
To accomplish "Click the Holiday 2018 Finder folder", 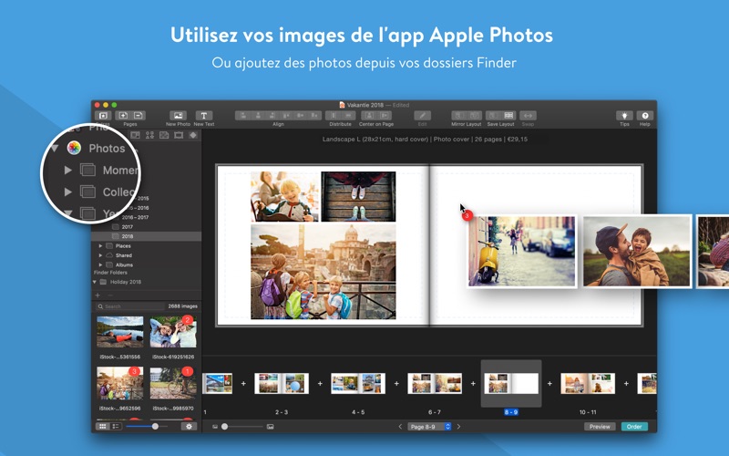I will coord(126,282).
